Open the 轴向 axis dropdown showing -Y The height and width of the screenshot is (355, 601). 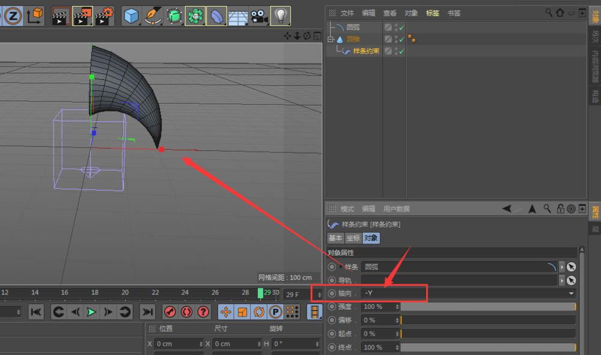point(571,293)
